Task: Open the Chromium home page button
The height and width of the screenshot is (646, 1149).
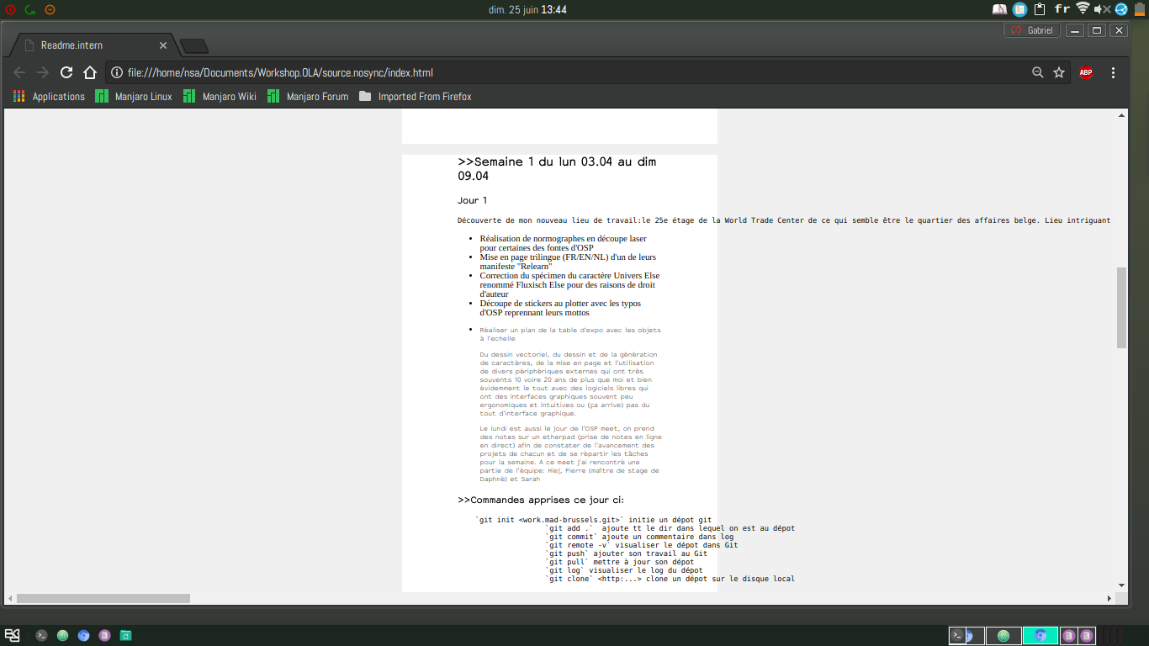Action: coord(90,72)
